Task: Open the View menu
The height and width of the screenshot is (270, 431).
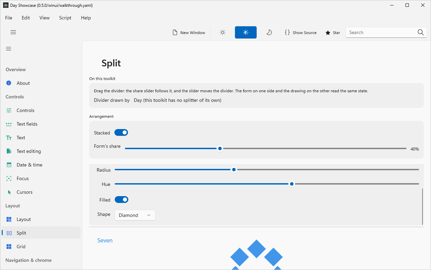Action: coord(45,18)
